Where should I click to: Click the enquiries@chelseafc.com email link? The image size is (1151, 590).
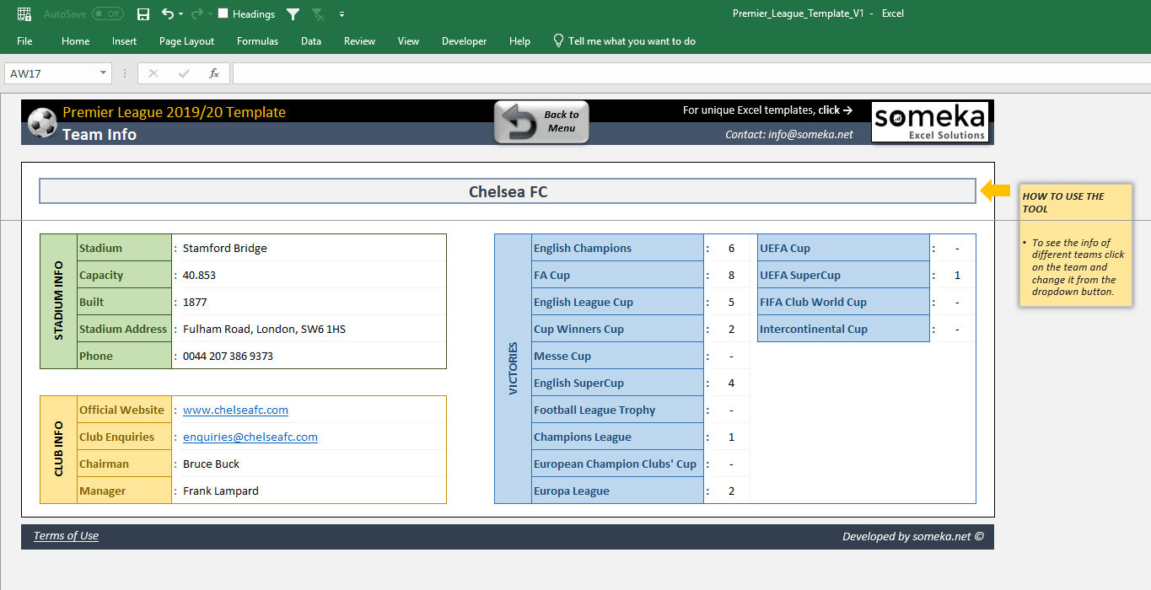pyautogui.click(x=250, y=437)
